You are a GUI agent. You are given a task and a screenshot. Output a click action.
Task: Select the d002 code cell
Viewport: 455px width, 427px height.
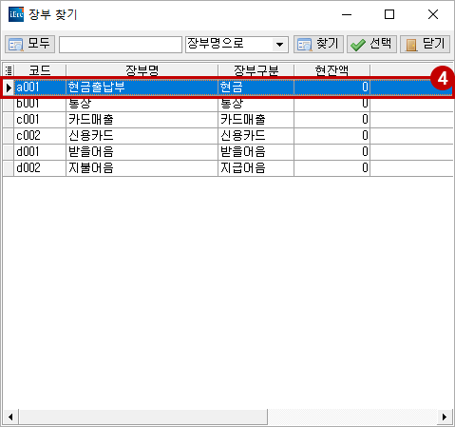point(40,168)
